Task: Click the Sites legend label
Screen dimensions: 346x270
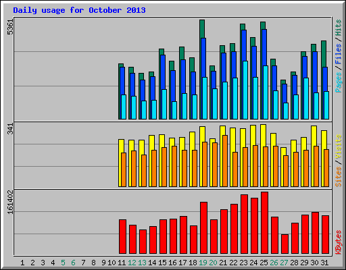Action: click(338, 177)
